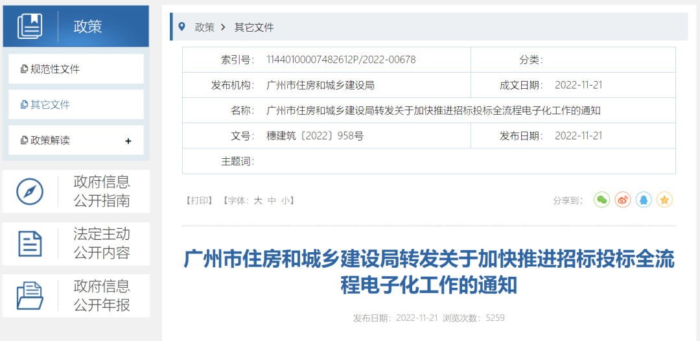Open 政府信息公开指南 section
Image resolution: width=700 pixels, height=341 pixels.
76,191
